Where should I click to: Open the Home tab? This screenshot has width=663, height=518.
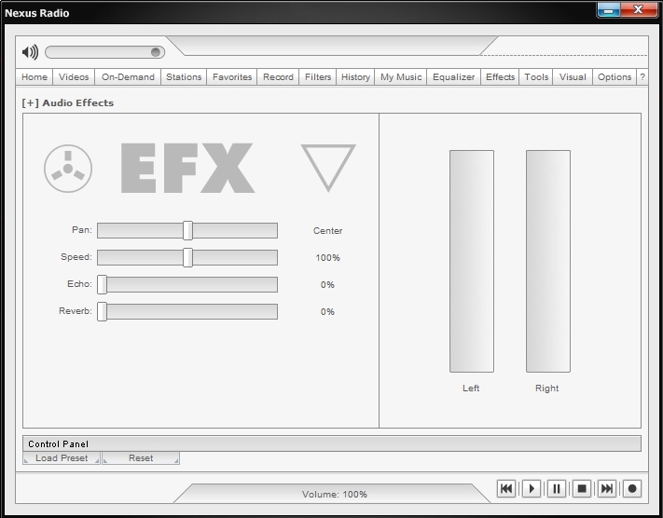[35, 77]
